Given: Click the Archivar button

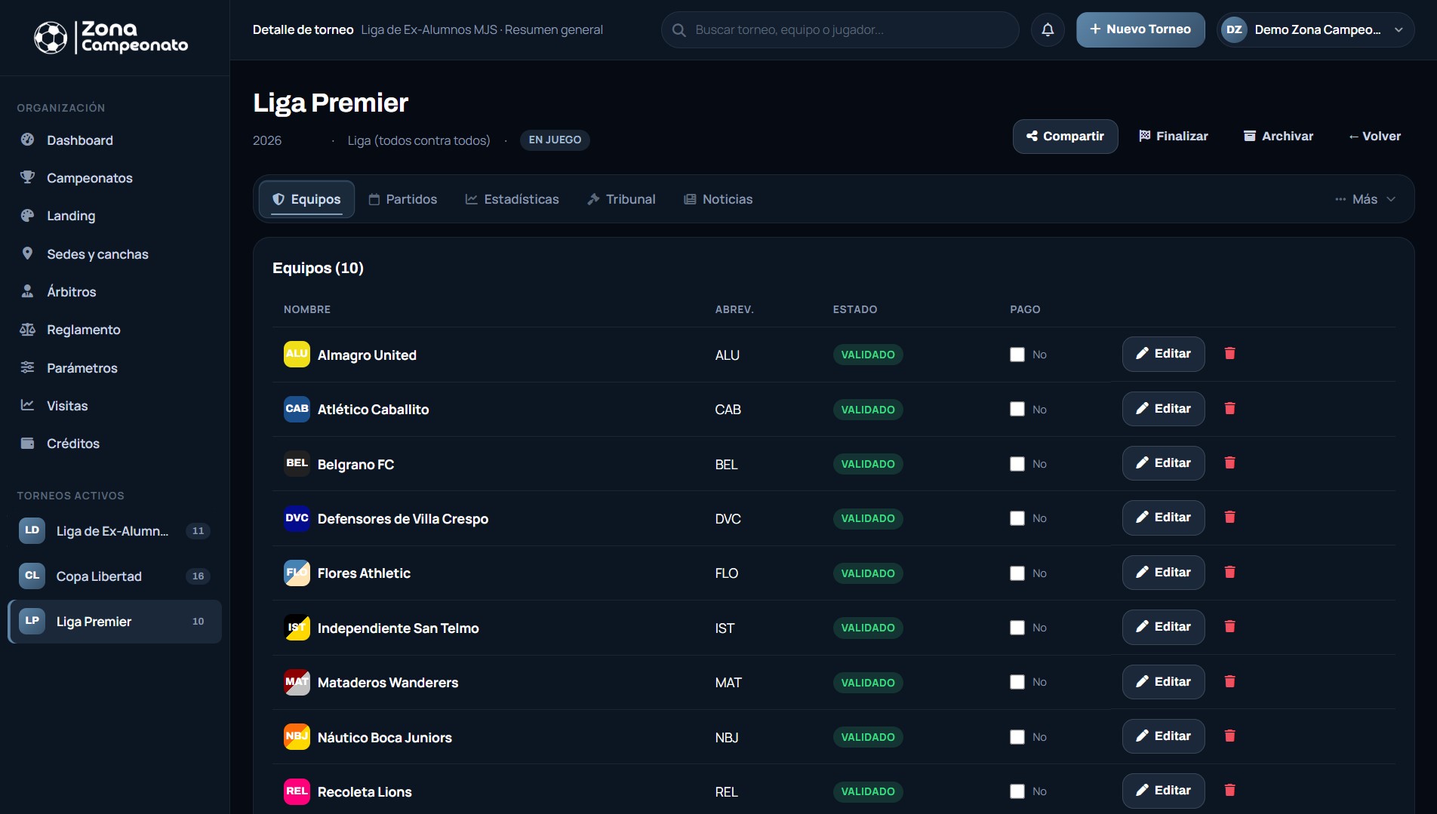Looking at the screenshot, I should point(1279,137).
